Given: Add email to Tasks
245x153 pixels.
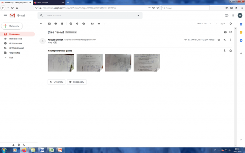Looking at the screenshot, I should coord(83,24).
